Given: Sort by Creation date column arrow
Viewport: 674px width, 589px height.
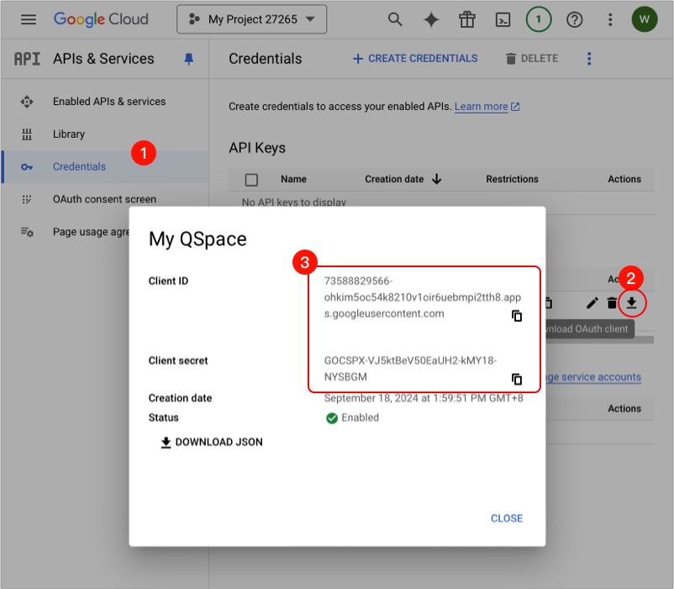Looking at the screenshot, I should point(436,179).
